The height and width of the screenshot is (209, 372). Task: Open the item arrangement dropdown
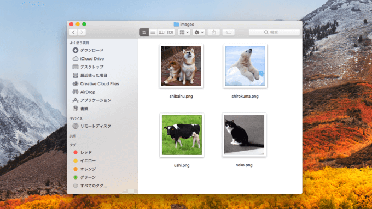click(x=184, y=32)
